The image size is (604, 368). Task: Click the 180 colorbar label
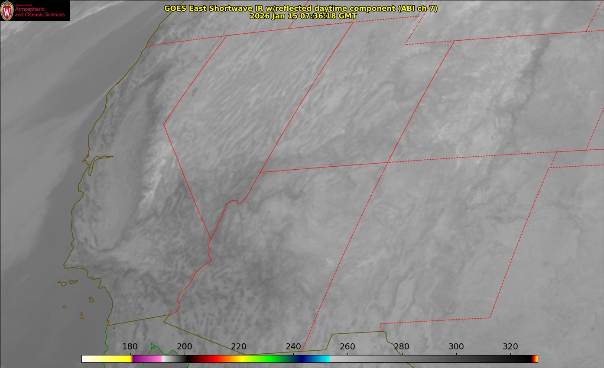coord(130,346)
